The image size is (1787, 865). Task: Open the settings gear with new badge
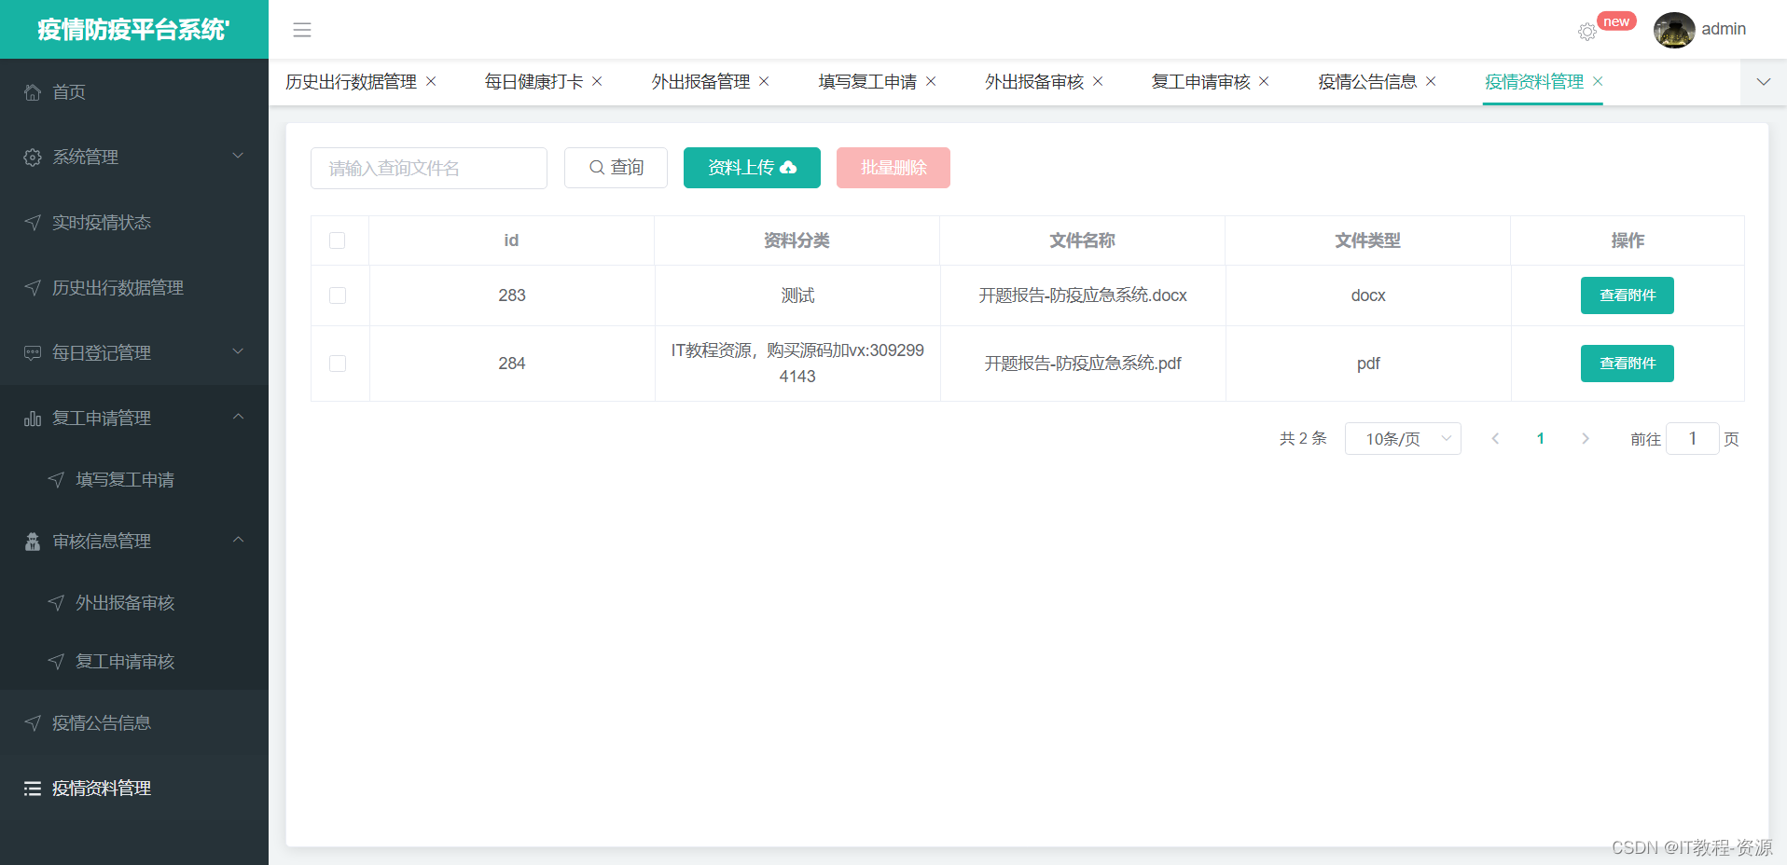[x=1587, y=31]
